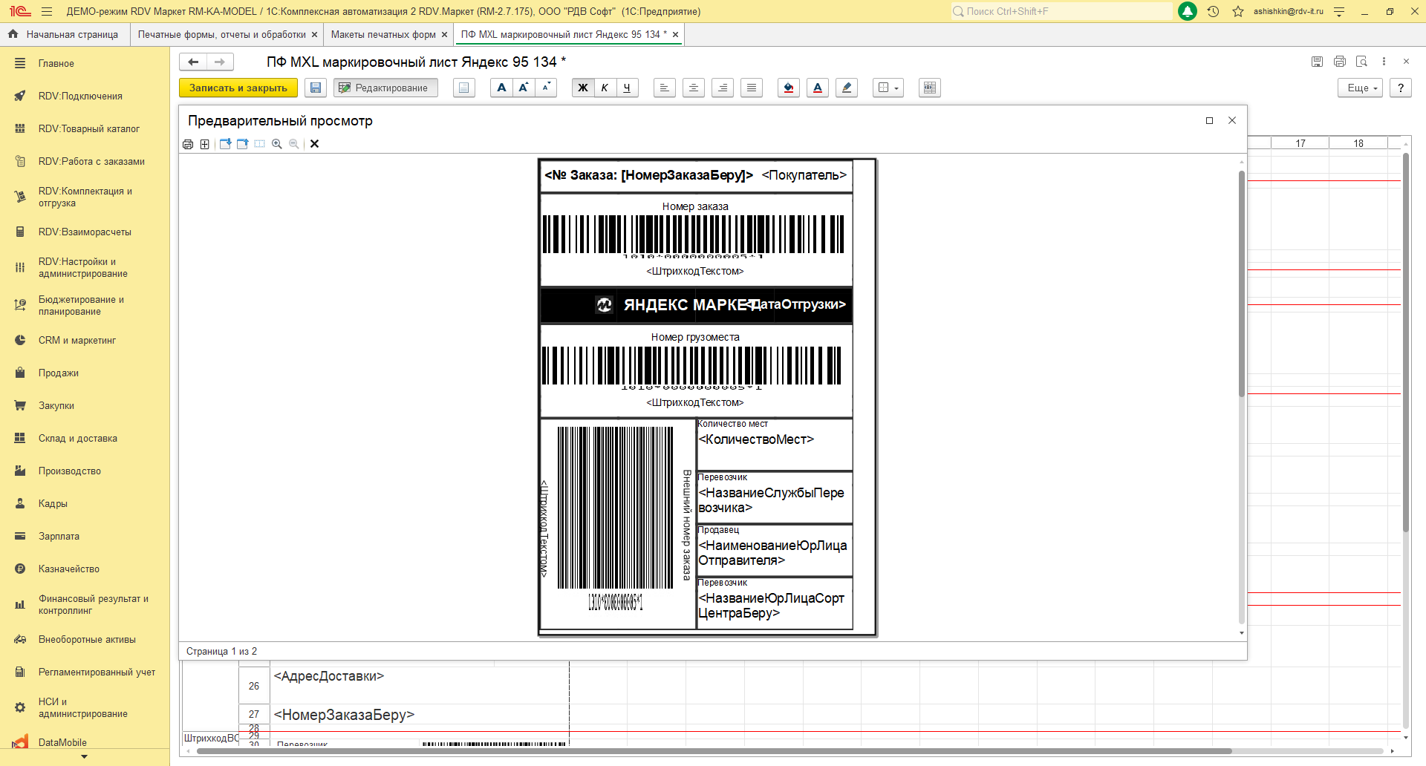
Task: Toggle the Редактирование edit mode button
Action: (385, 88)
